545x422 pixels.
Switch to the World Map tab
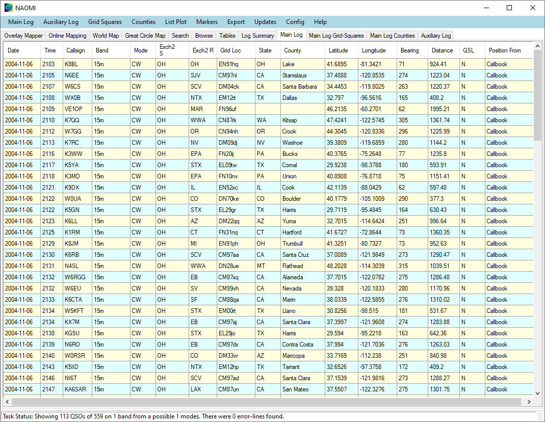coord(106,36)
